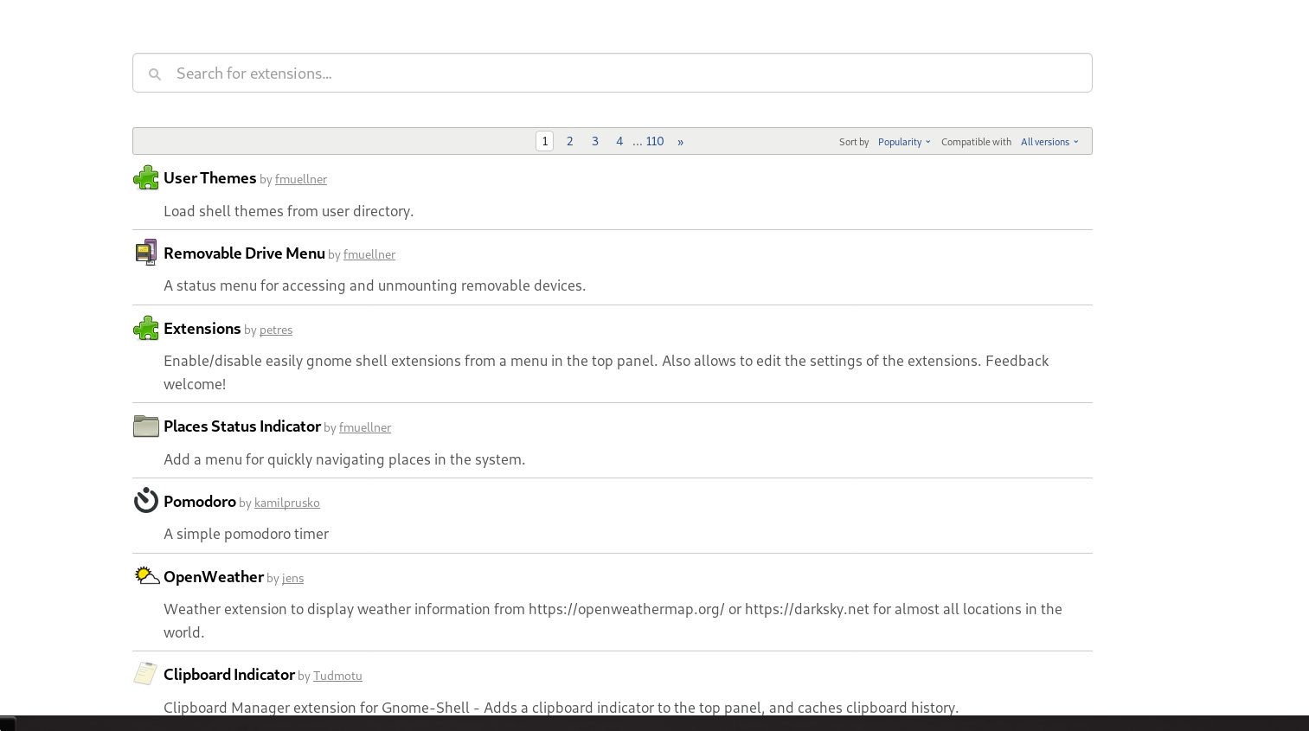
Task: Click 'A status menu for accessing' description
Action: 375,285
